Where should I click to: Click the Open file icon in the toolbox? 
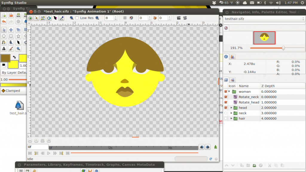point(11,15)
